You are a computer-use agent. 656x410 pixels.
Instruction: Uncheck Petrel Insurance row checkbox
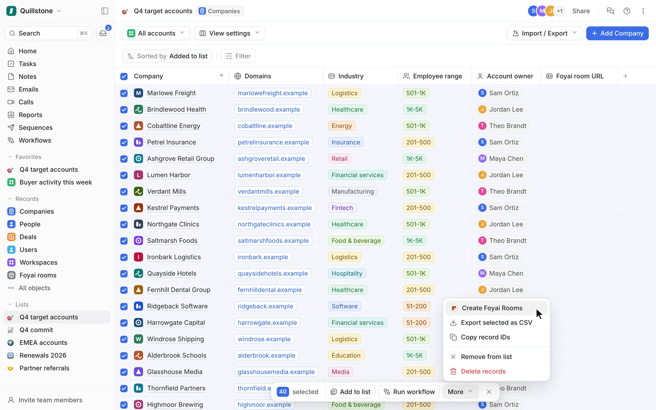(124, 142)
